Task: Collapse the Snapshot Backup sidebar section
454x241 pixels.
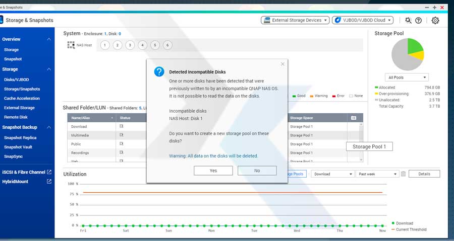Action: coord(49,128)
